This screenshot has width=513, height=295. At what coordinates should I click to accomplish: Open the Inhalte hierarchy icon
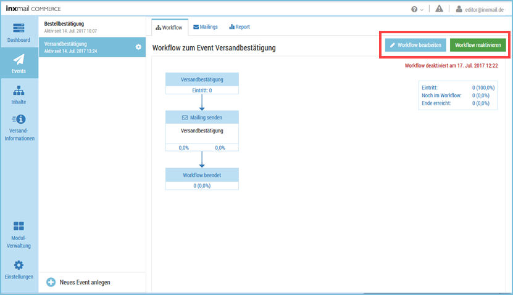pyautogui.click(x=19, y=91)
